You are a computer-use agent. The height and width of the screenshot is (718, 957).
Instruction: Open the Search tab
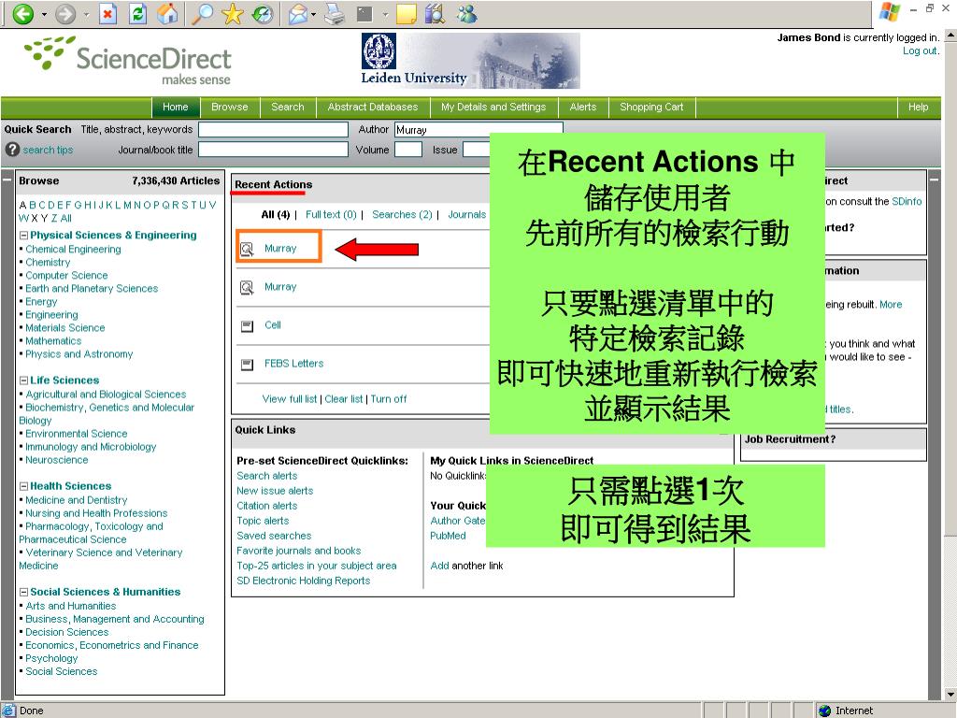tap(288, 107)
